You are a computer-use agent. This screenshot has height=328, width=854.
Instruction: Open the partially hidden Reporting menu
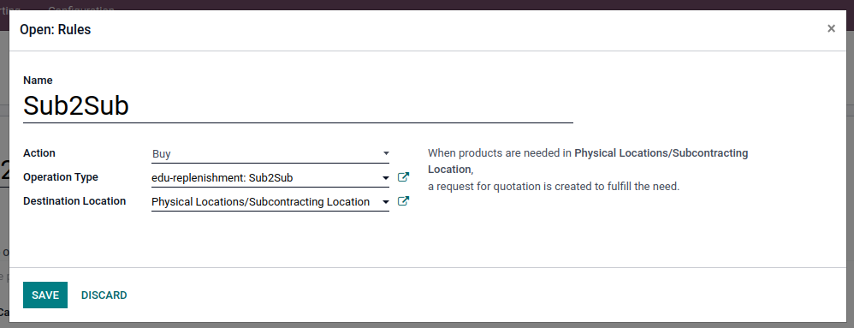pos(10,9)
